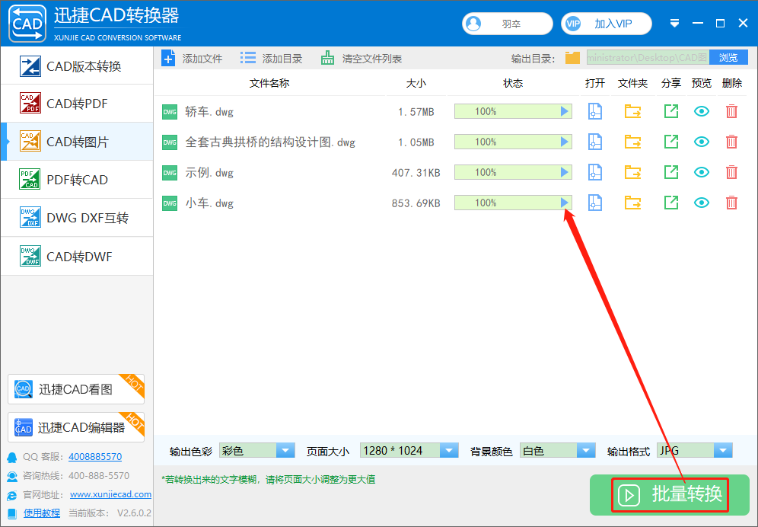Open folder for 全套古典拱桥的结构设计图.dwg
The height and width of the screenshot is (527, 758).
tap(632, 142)
